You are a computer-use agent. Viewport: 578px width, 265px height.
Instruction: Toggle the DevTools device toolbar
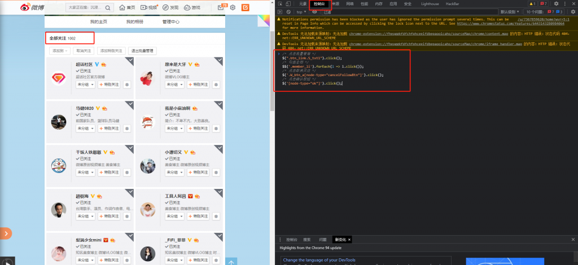coord(288,4)
